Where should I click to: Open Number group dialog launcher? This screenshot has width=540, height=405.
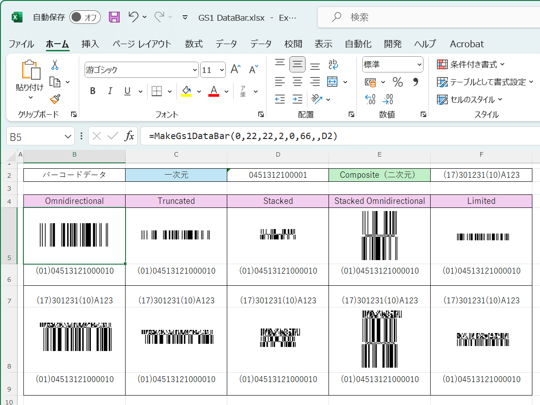[423, 114]
